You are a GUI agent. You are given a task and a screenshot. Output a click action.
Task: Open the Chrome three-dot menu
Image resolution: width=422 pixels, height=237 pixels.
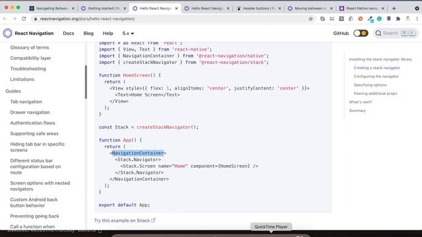(x=417, y=19)
